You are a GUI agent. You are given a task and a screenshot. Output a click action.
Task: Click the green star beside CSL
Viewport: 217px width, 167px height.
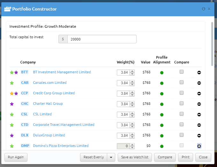pyautogui.click(x=12, y=114)
